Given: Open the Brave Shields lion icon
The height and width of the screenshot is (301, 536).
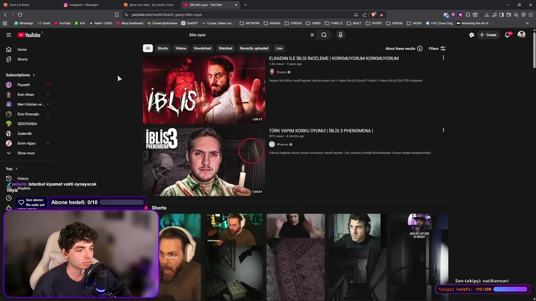Looking at the screenshot, I should (x=374, y=15).
